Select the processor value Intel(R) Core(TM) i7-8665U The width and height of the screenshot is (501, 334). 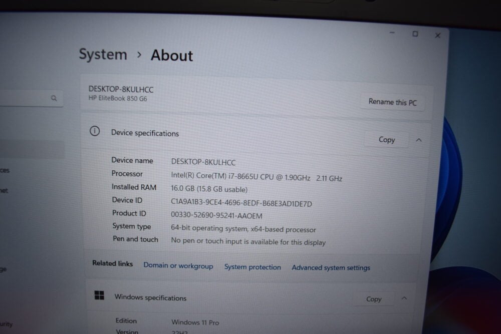pos(257,177)
